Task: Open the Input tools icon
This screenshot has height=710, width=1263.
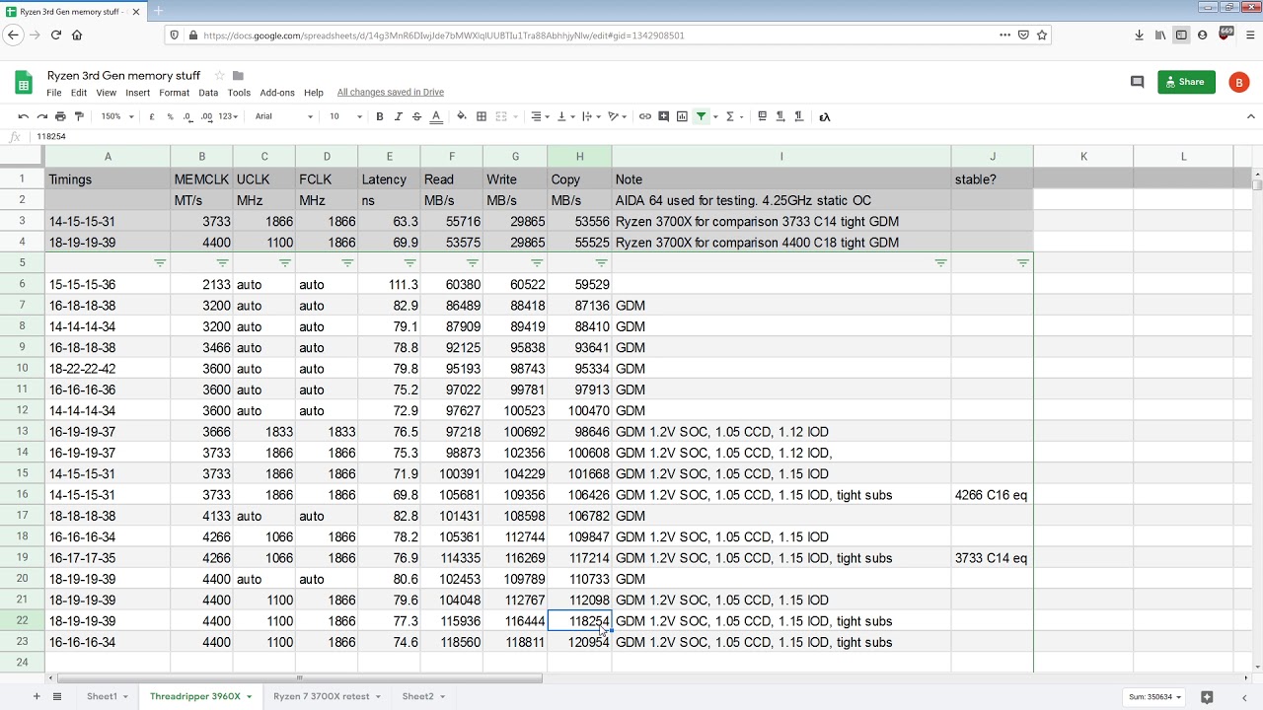Action: click(825, 116)
